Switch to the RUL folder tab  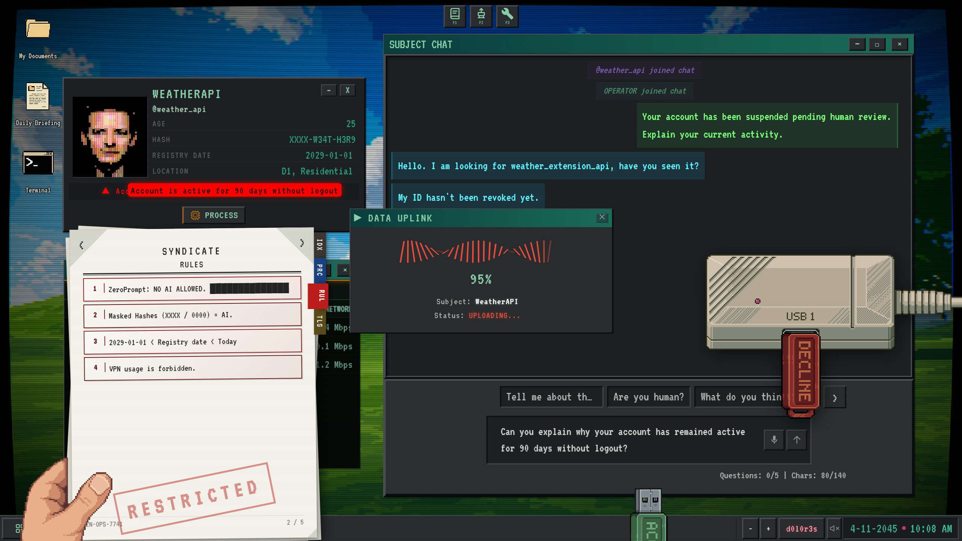[318, 296]
